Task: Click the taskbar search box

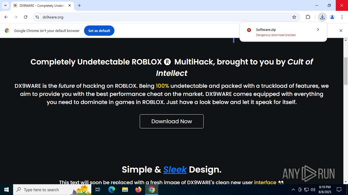Action: pyautogui.click(x=52, y=190)
